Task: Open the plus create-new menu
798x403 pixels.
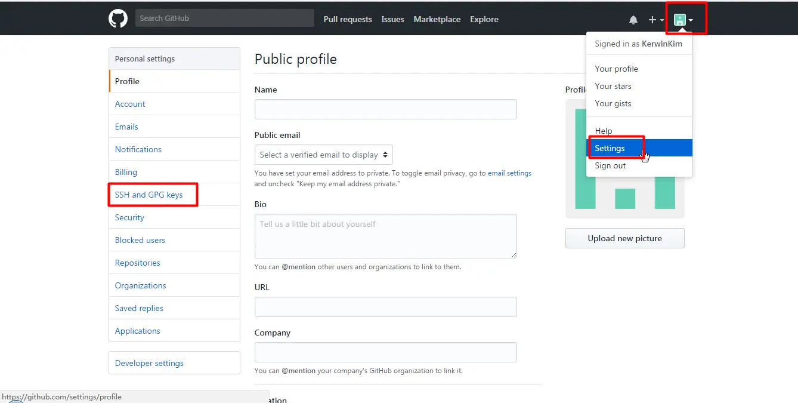Action: 655,20
